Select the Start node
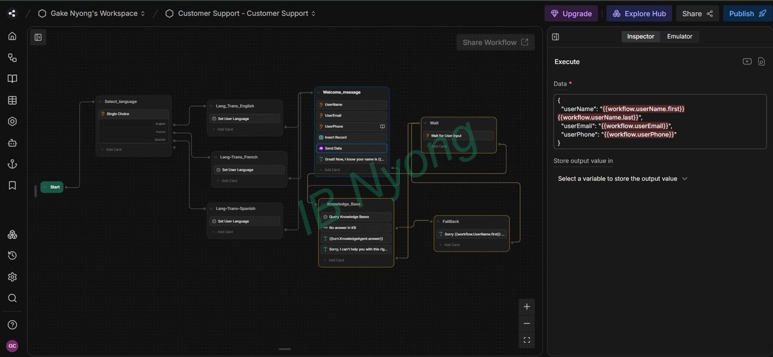The image size is (773, 357). click(x=52, y=187)
